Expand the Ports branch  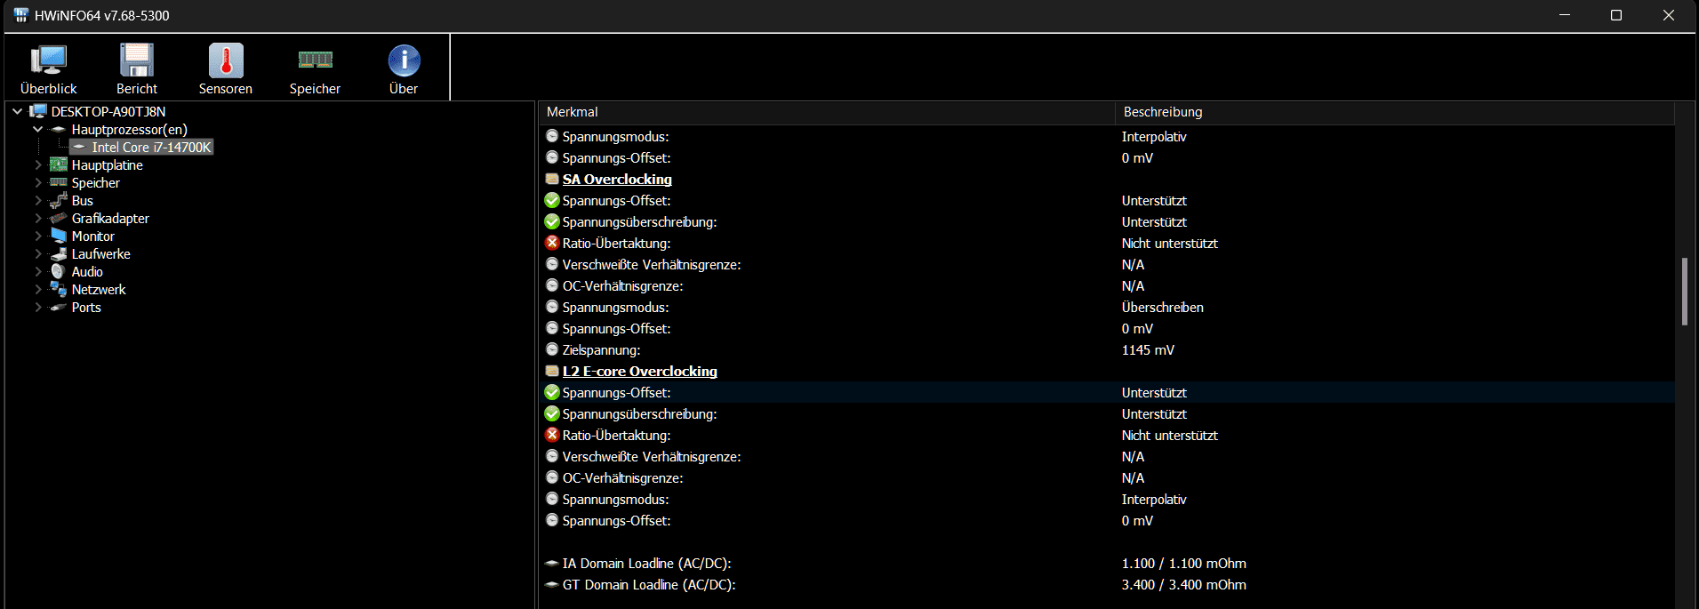click(x=37, y=307)
